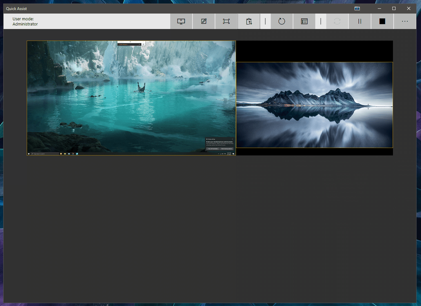
Task: Click the keyboard icon in the title bar
Action: (x=357, y=8)
